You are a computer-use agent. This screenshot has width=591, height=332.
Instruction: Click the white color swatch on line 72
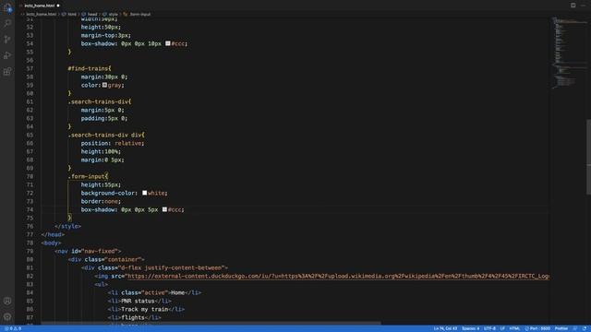coord(144,193)
